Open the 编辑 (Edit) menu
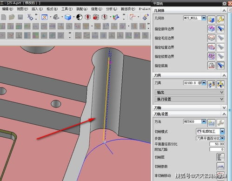232x181 pixels. (7, 9)
